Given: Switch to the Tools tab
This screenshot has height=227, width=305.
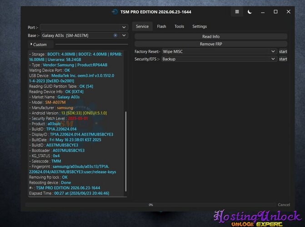Looking at the screenshot, I should point(179,26).
